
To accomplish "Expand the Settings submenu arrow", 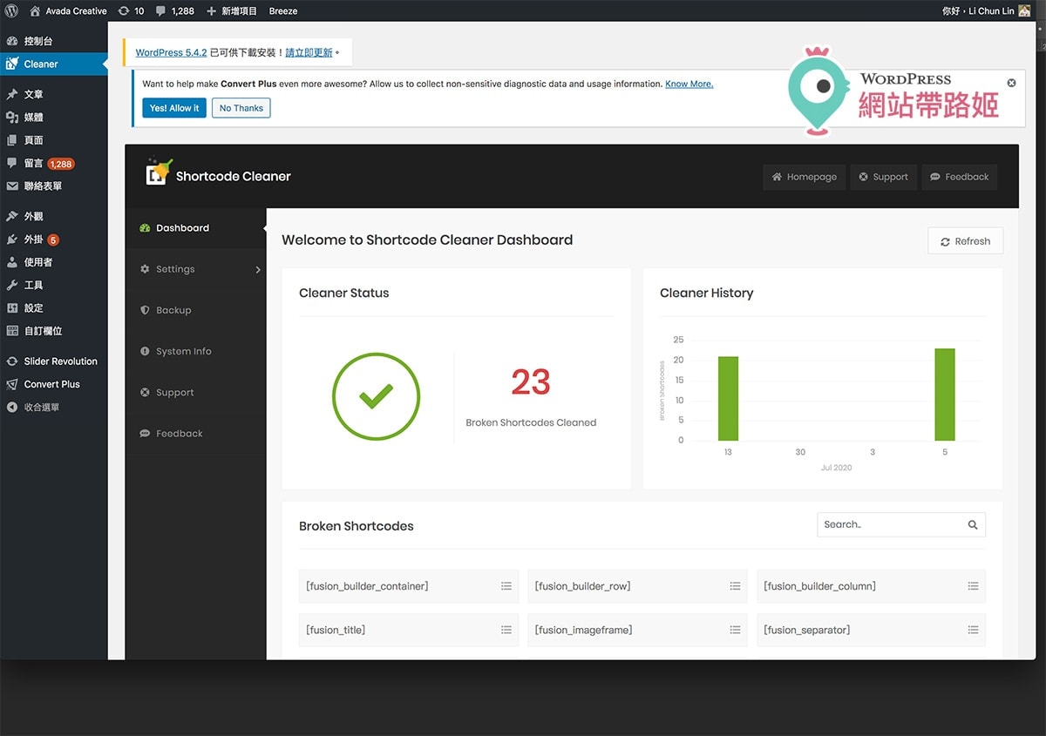I will (x=258, y=270).
